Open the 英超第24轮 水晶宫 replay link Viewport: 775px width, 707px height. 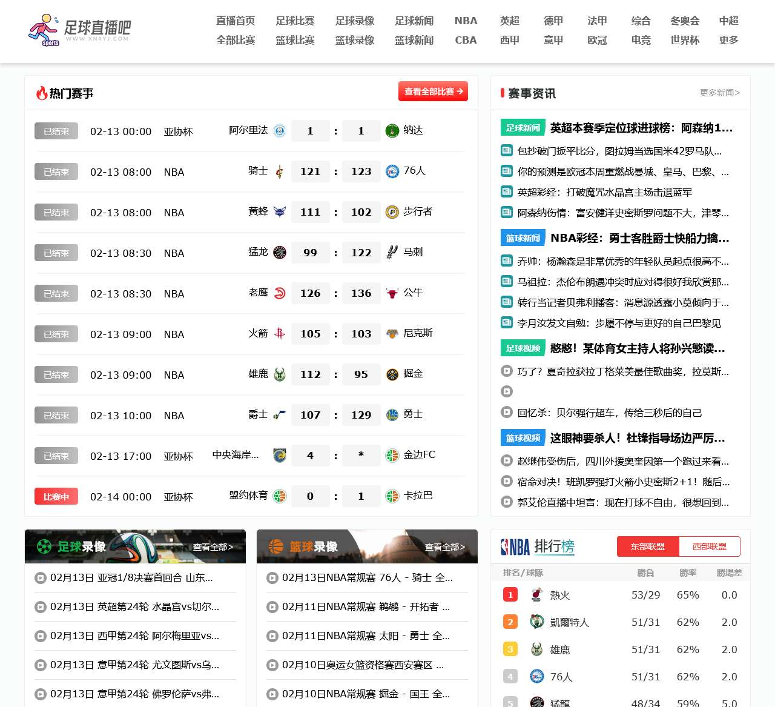pos(134,606)
